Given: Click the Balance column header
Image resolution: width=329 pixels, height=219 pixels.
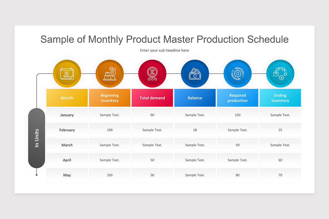Looking at the screenshot, I should (x=195, y=98).
